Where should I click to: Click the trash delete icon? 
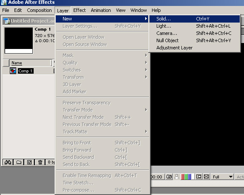click(40, 162)
